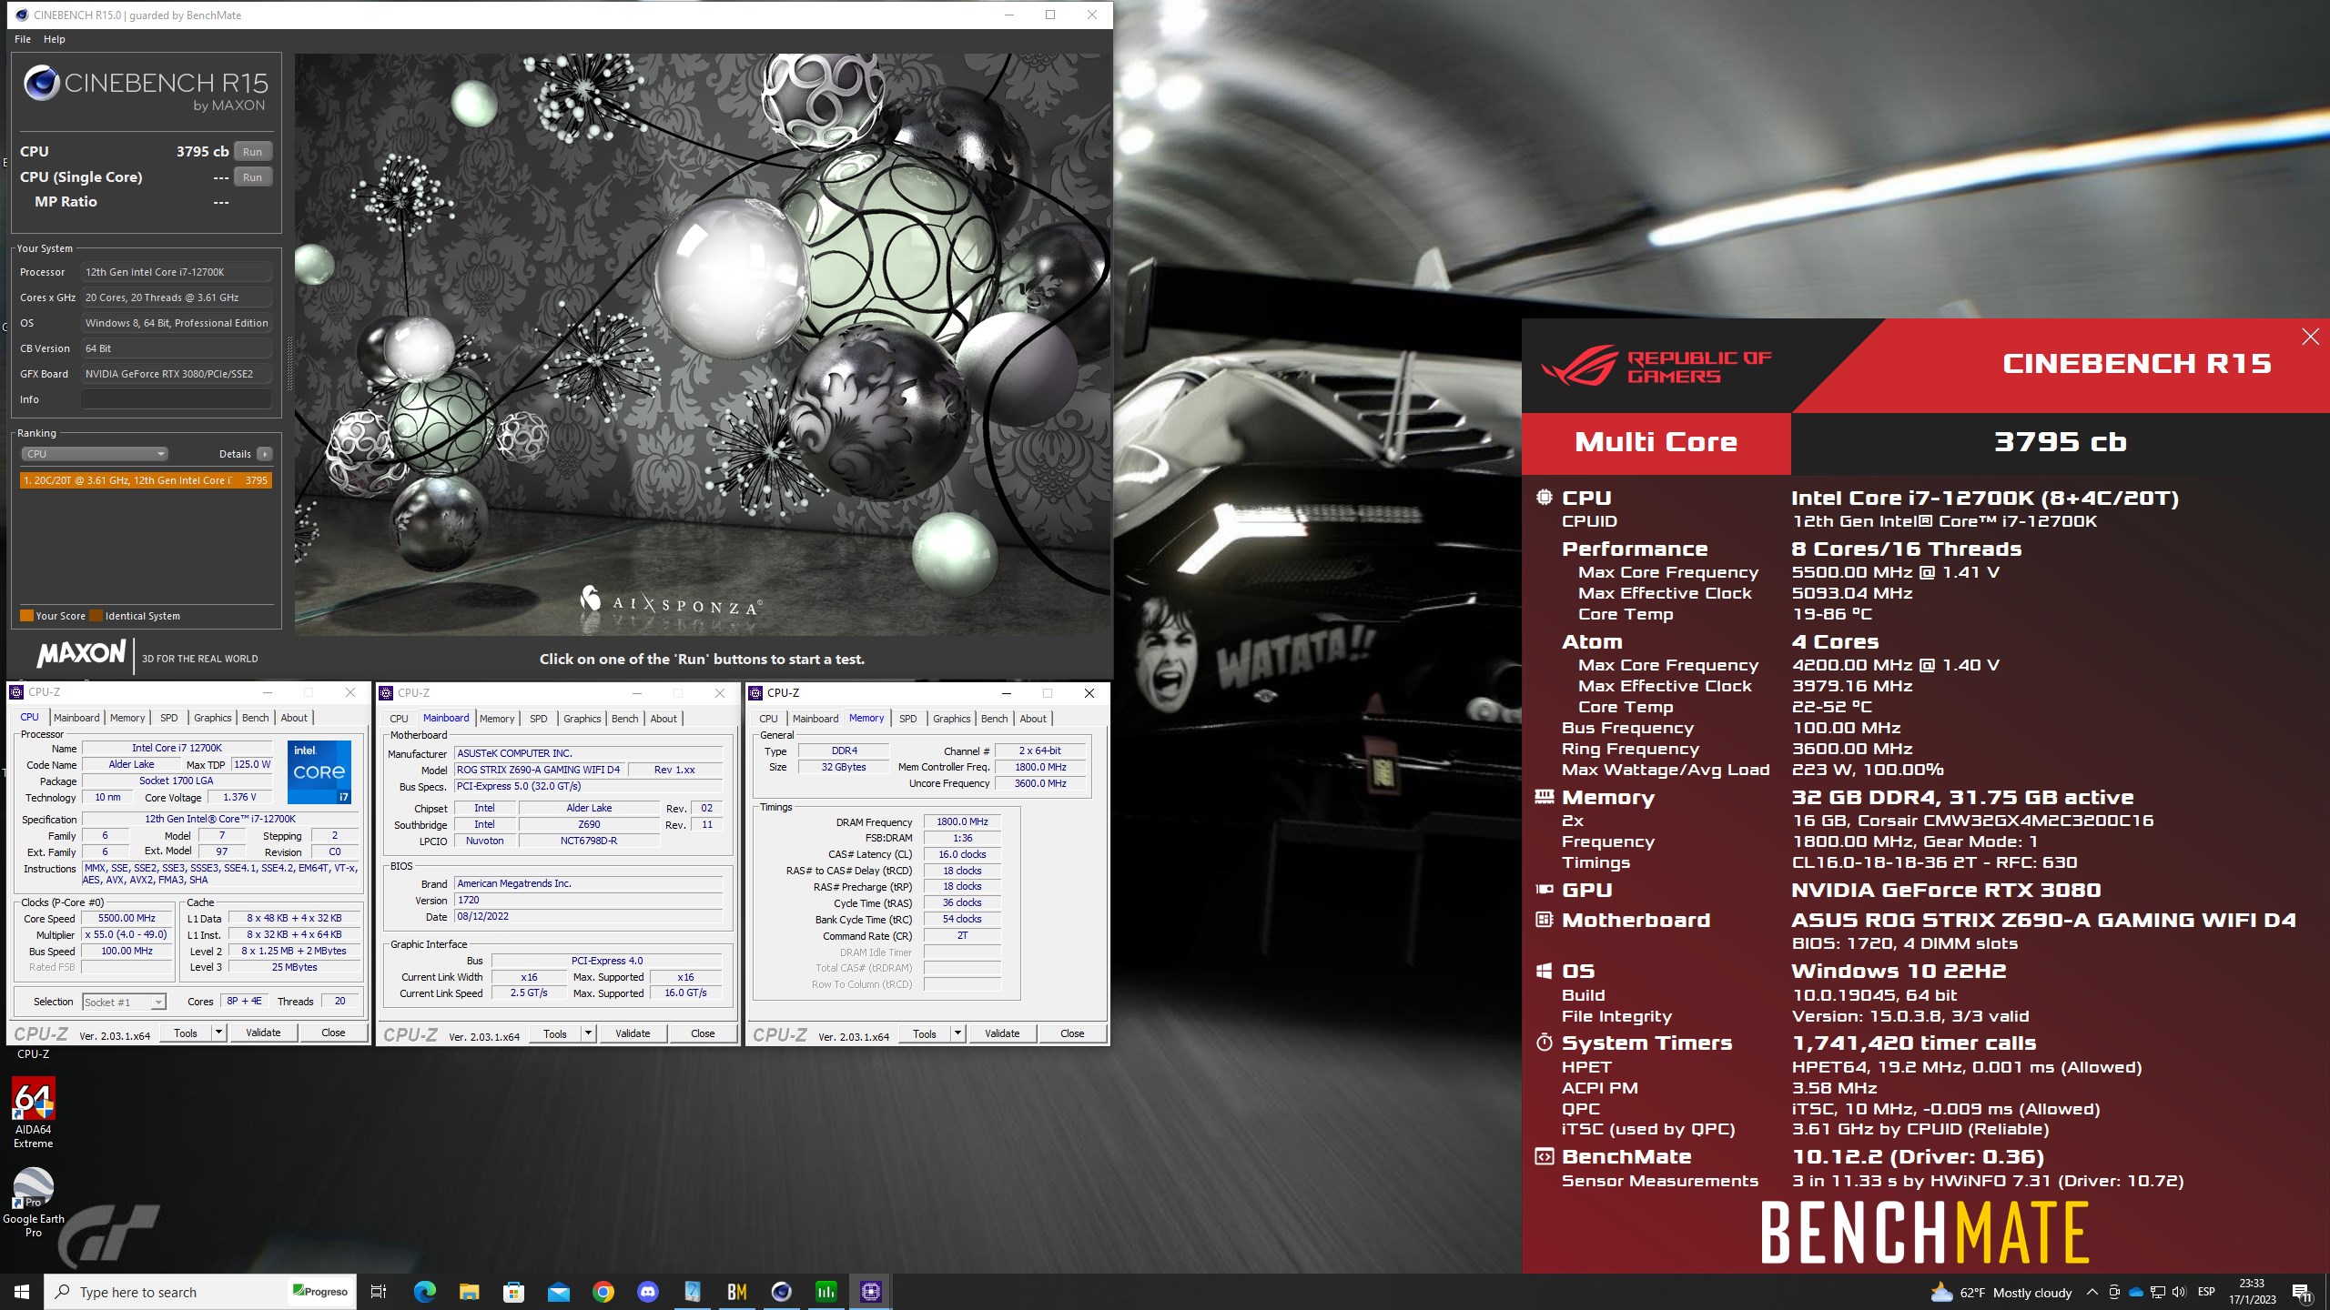Click BIOS Version 1720 field
This screenshot has width=2330, height=1310.
pyautogui.click(x=589, y=900)
